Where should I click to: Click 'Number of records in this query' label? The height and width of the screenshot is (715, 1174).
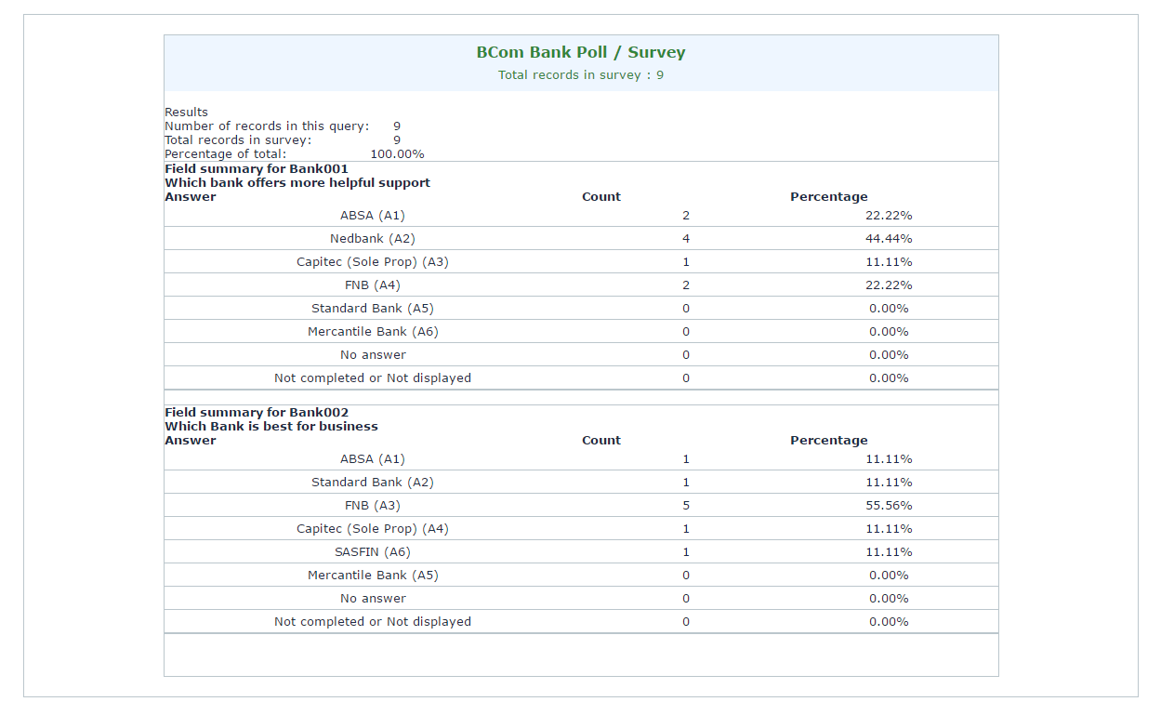pos(267,126)
